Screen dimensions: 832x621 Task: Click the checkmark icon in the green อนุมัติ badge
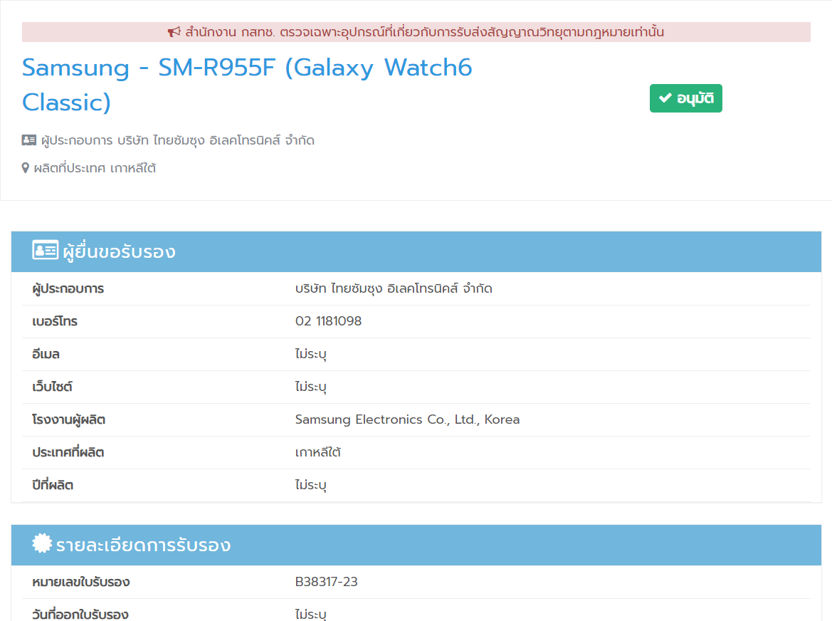click(x=665, y=98)
